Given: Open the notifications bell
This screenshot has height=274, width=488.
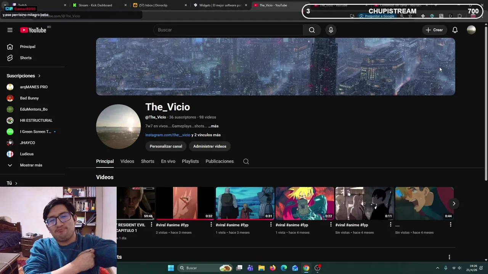Looking at the screenshot, I should (455, 30).
